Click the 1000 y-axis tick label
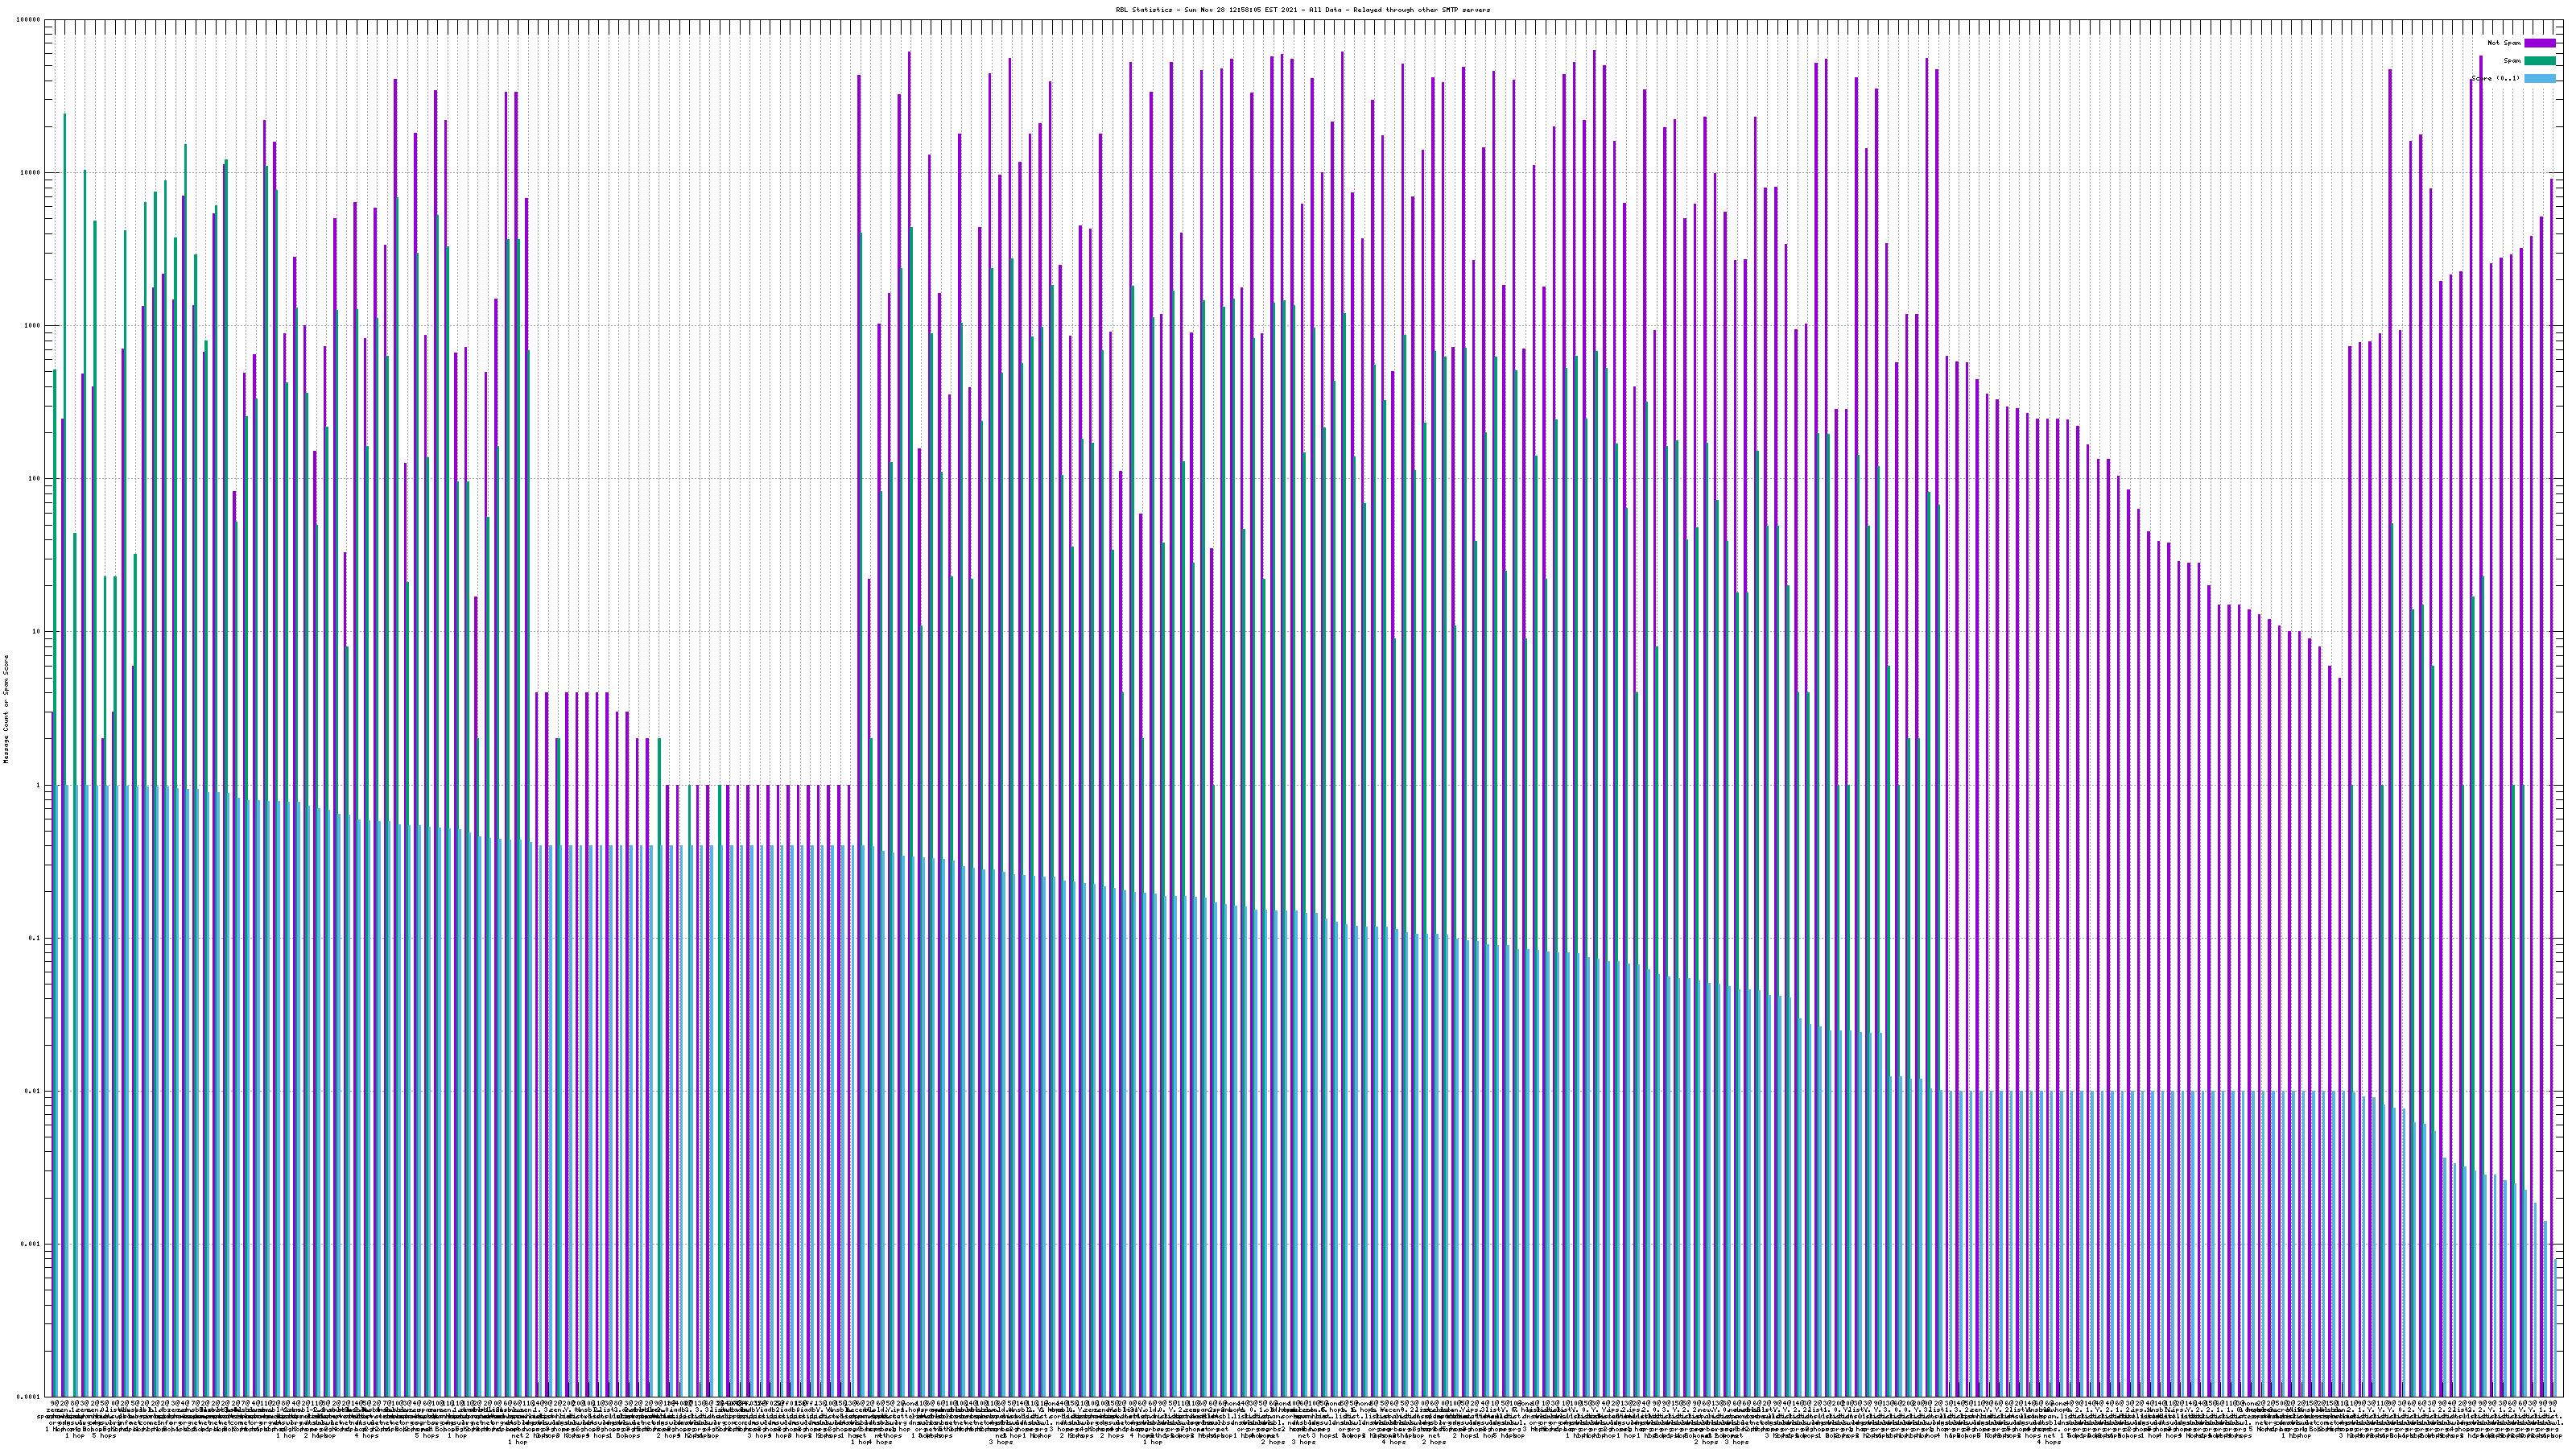The image size is (2576, 1449). coord(33,326)
